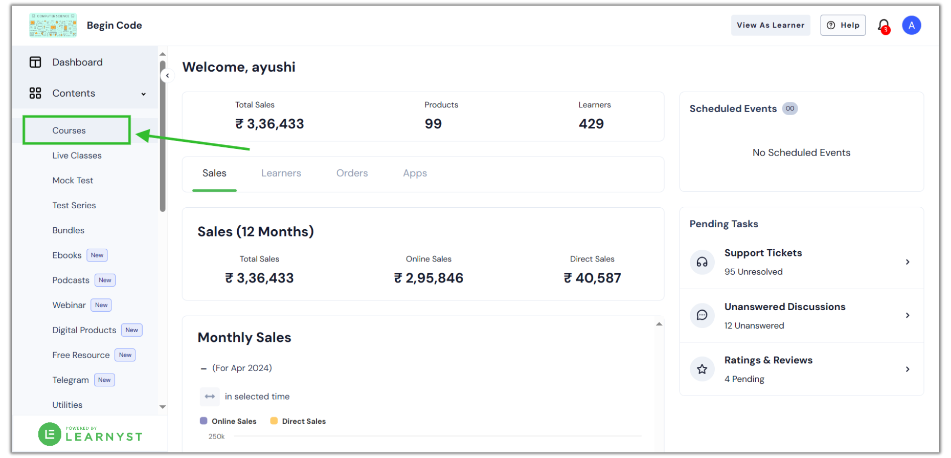Click the Ratings & Reviews star icon
The height and width of the screenshot is (458, 951).
(702, 369)
